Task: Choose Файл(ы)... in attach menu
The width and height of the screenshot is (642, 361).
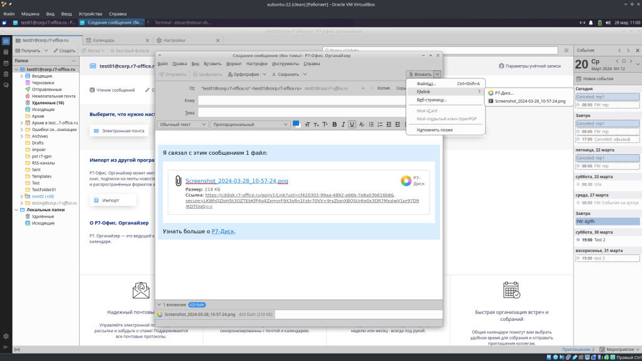Action: pos(446,83)
